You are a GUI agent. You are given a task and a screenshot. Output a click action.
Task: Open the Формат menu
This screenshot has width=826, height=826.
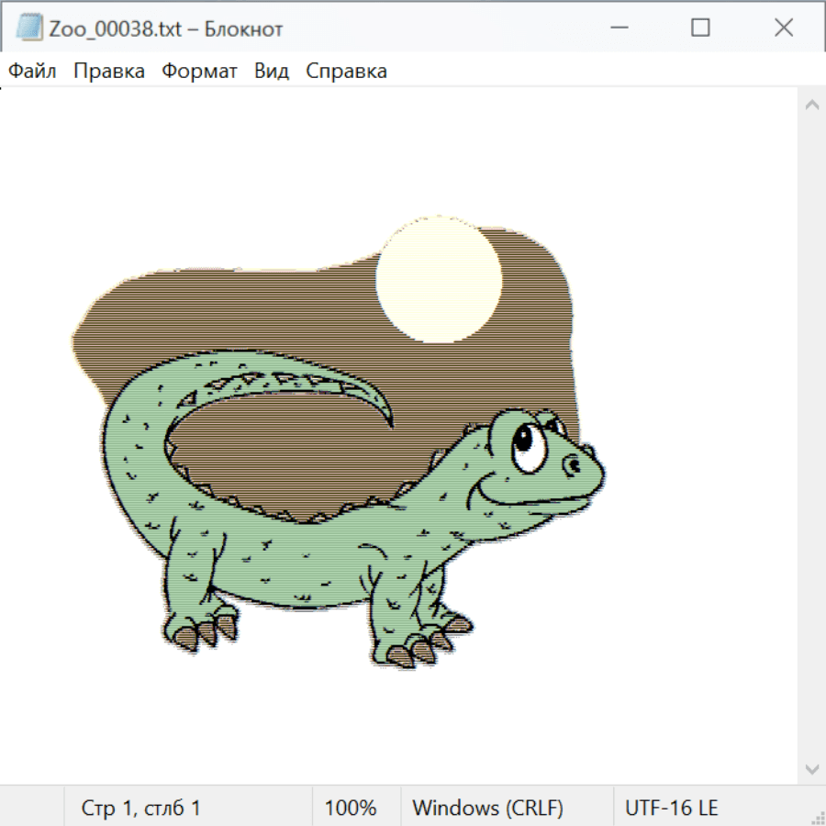(199, 72)
